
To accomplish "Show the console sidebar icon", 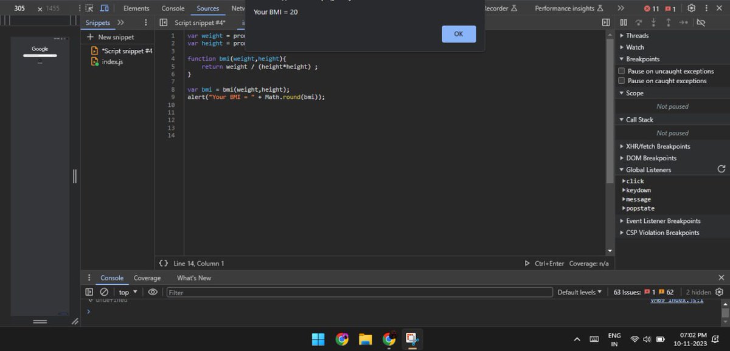I will (x=89, y=292).
